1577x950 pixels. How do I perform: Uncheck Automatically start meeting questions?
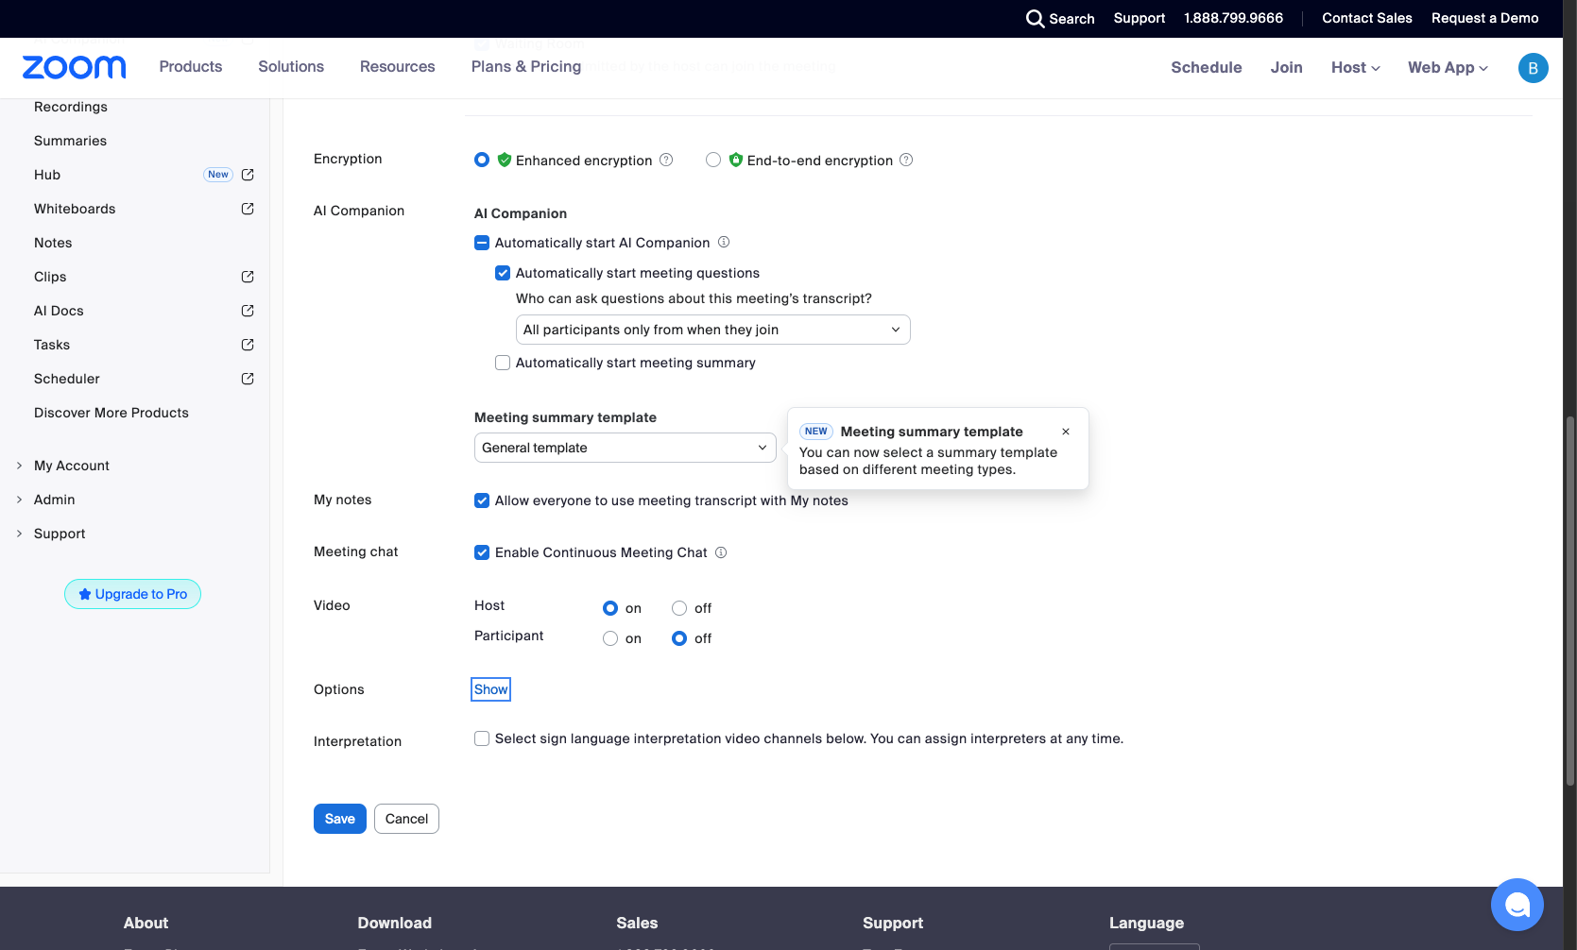tap(503, 273)
